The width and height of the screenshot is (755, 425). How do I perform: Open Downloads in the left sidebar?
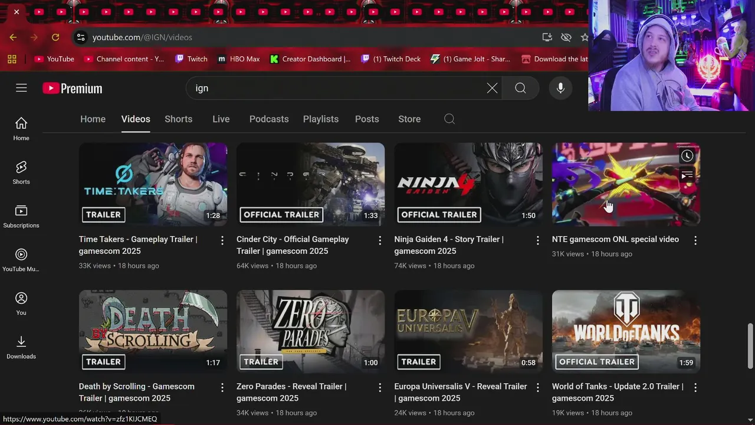click(21, 348)
